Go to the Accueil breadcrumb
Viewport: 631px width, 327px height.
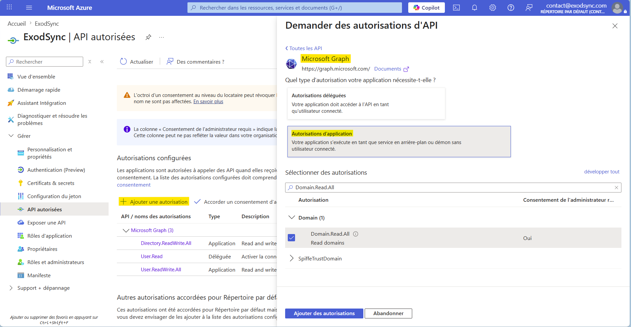[17, 24]
